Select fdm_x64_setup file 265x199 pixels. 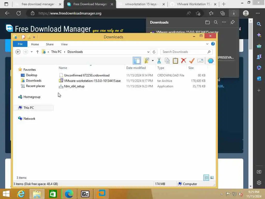[74, 86]
